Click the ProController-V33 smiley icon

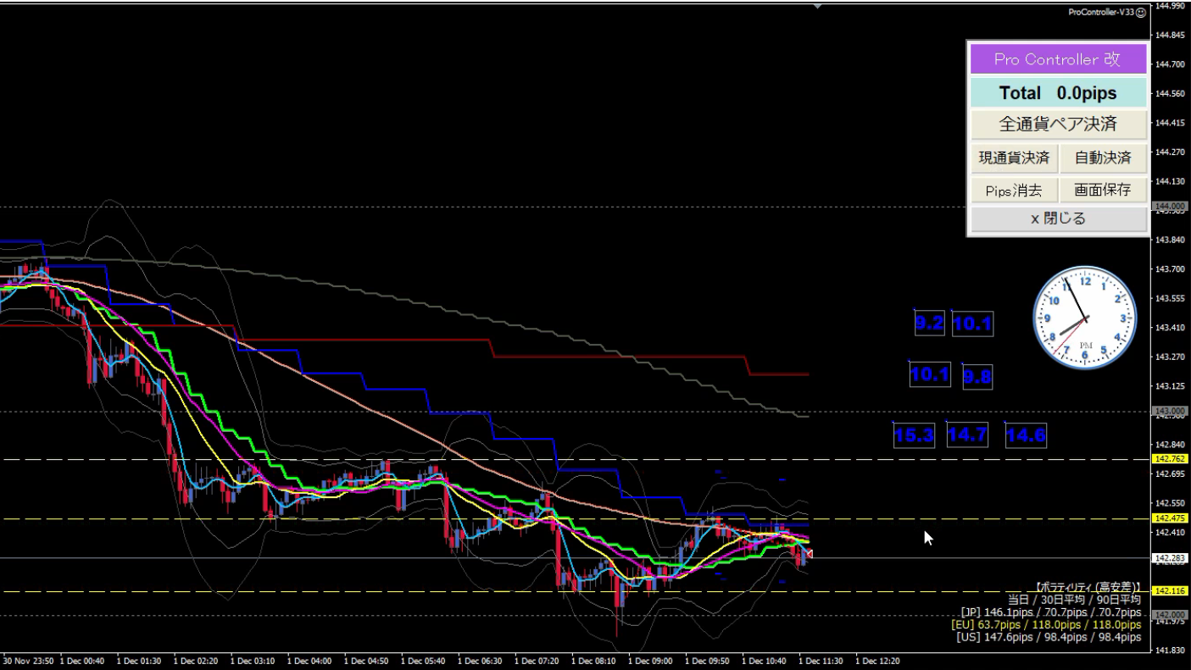click(x=1141, y=12)
